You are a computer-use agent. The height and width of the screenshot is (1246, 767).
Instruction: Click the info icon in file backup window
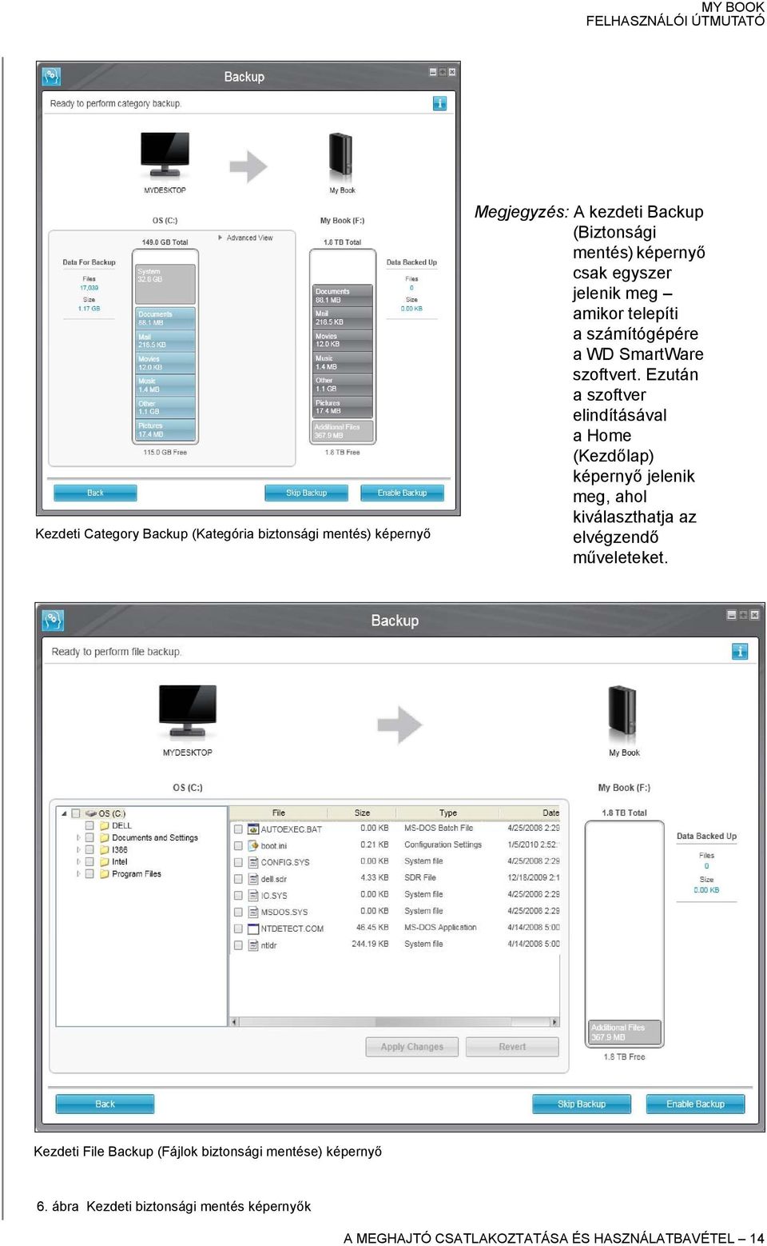740,651
